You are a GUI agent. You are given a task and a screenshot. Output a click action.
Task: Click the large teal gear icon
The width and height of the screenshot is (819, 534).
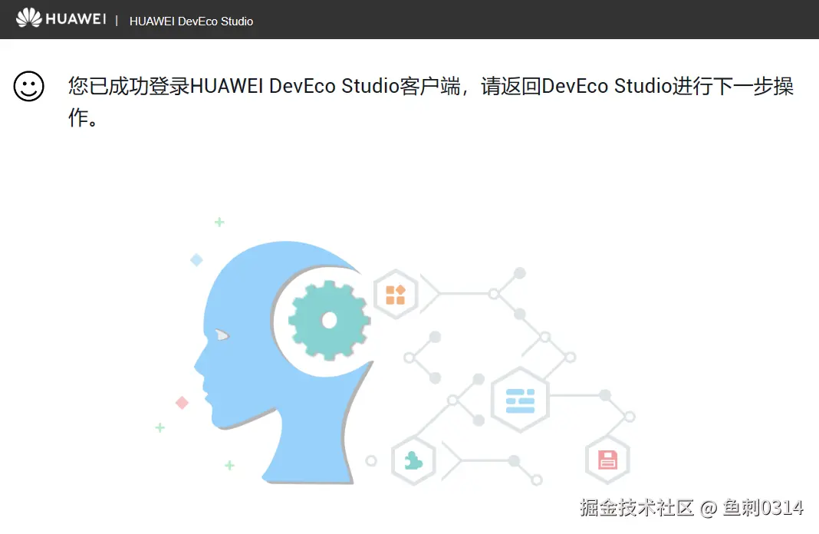coord(329,320)
